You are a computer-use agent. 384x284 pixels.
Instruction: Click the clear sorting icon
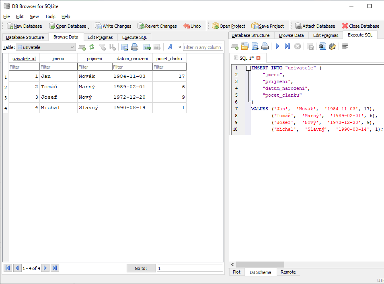point(112,47)
